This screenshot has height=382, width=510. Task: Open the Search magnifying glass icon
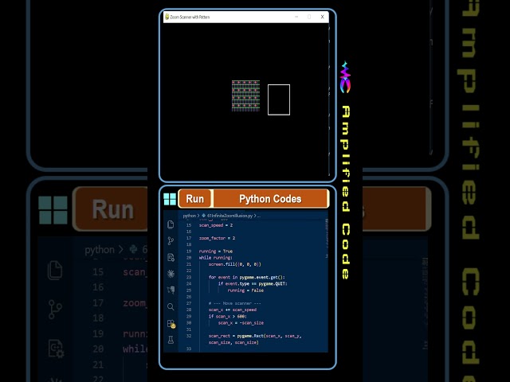pyautogui.click(x=171, y=306)
